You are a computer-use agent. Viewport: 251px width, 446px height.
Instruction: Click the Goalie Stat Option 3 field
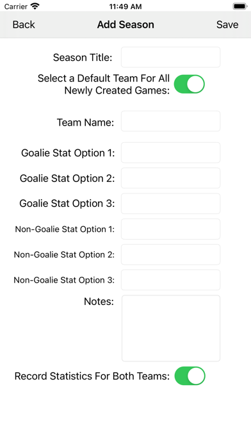pos(170,204)
